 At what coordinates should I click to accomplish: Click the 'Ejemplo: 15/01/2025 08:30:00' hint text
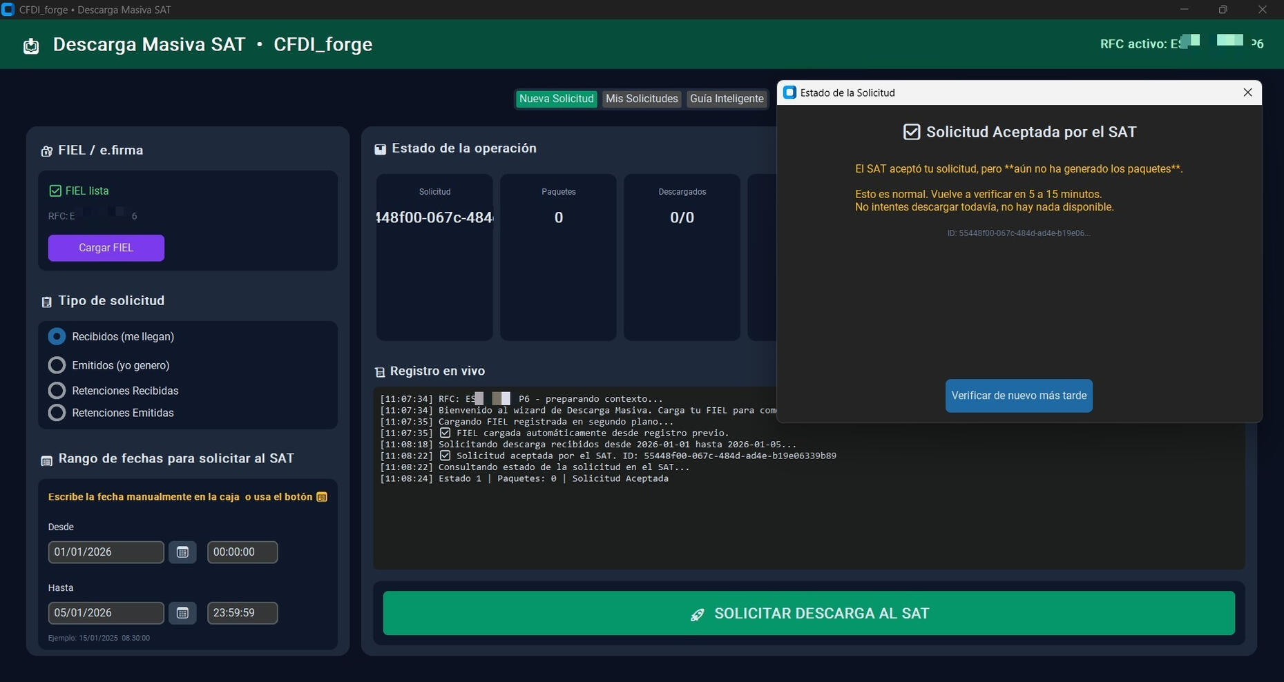point(99,638)
